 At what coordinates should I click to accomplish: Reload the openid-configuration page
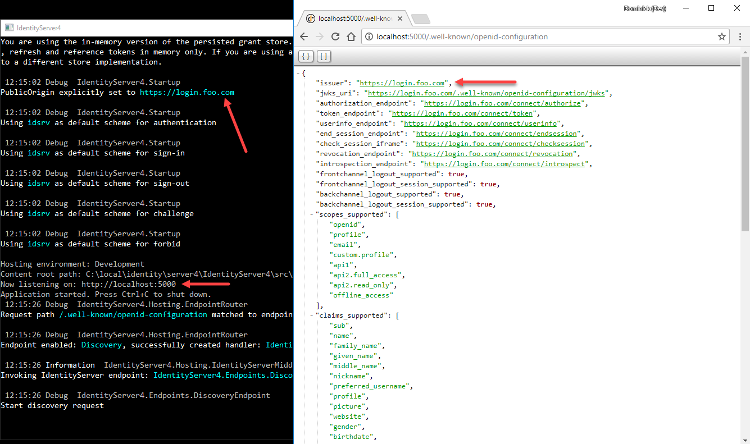pos(335,36)
